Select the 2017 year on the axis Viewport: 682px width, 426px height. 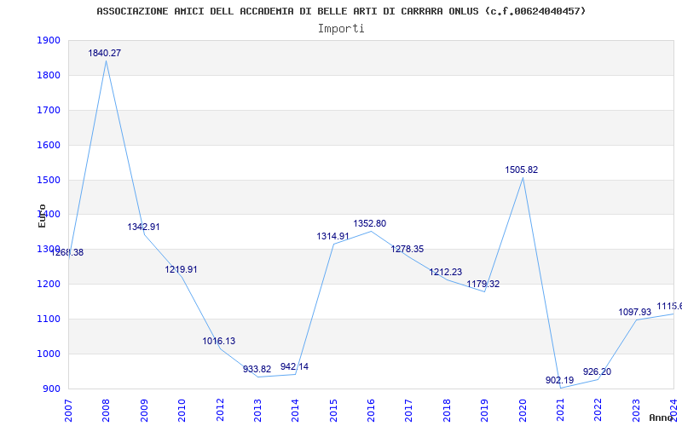tap(409, 411)
